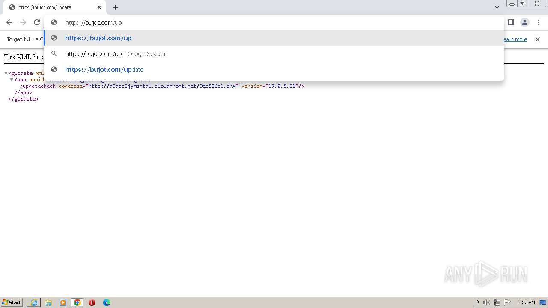Close the bujot.com/update tab
Image resolution: width=548 pixels, height=308 pixels.
point(99,7)
